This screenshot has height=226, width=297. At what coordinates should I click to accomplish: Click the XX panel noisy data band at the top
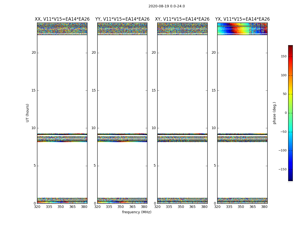62,29
